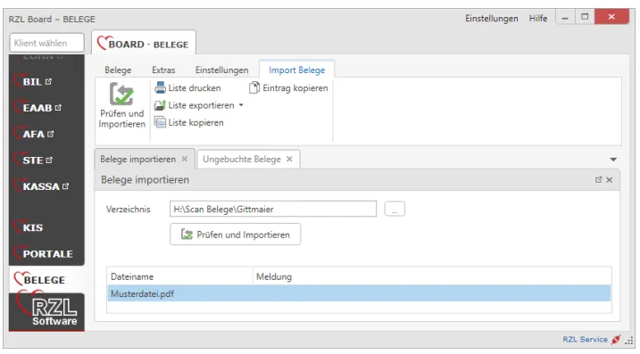Click the RZL Service plug icon
Viewport: 640px width, 354px height.
(x=616, y=340)
